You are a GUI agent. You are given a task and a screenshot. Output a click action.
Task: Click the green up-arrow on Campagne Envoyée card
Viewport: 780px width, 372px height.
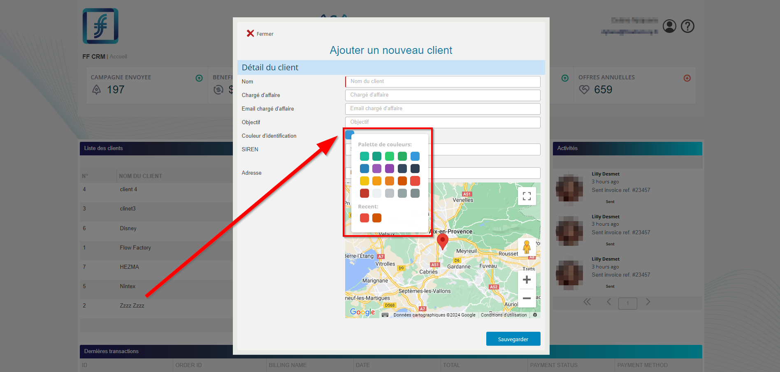[199, 78]
